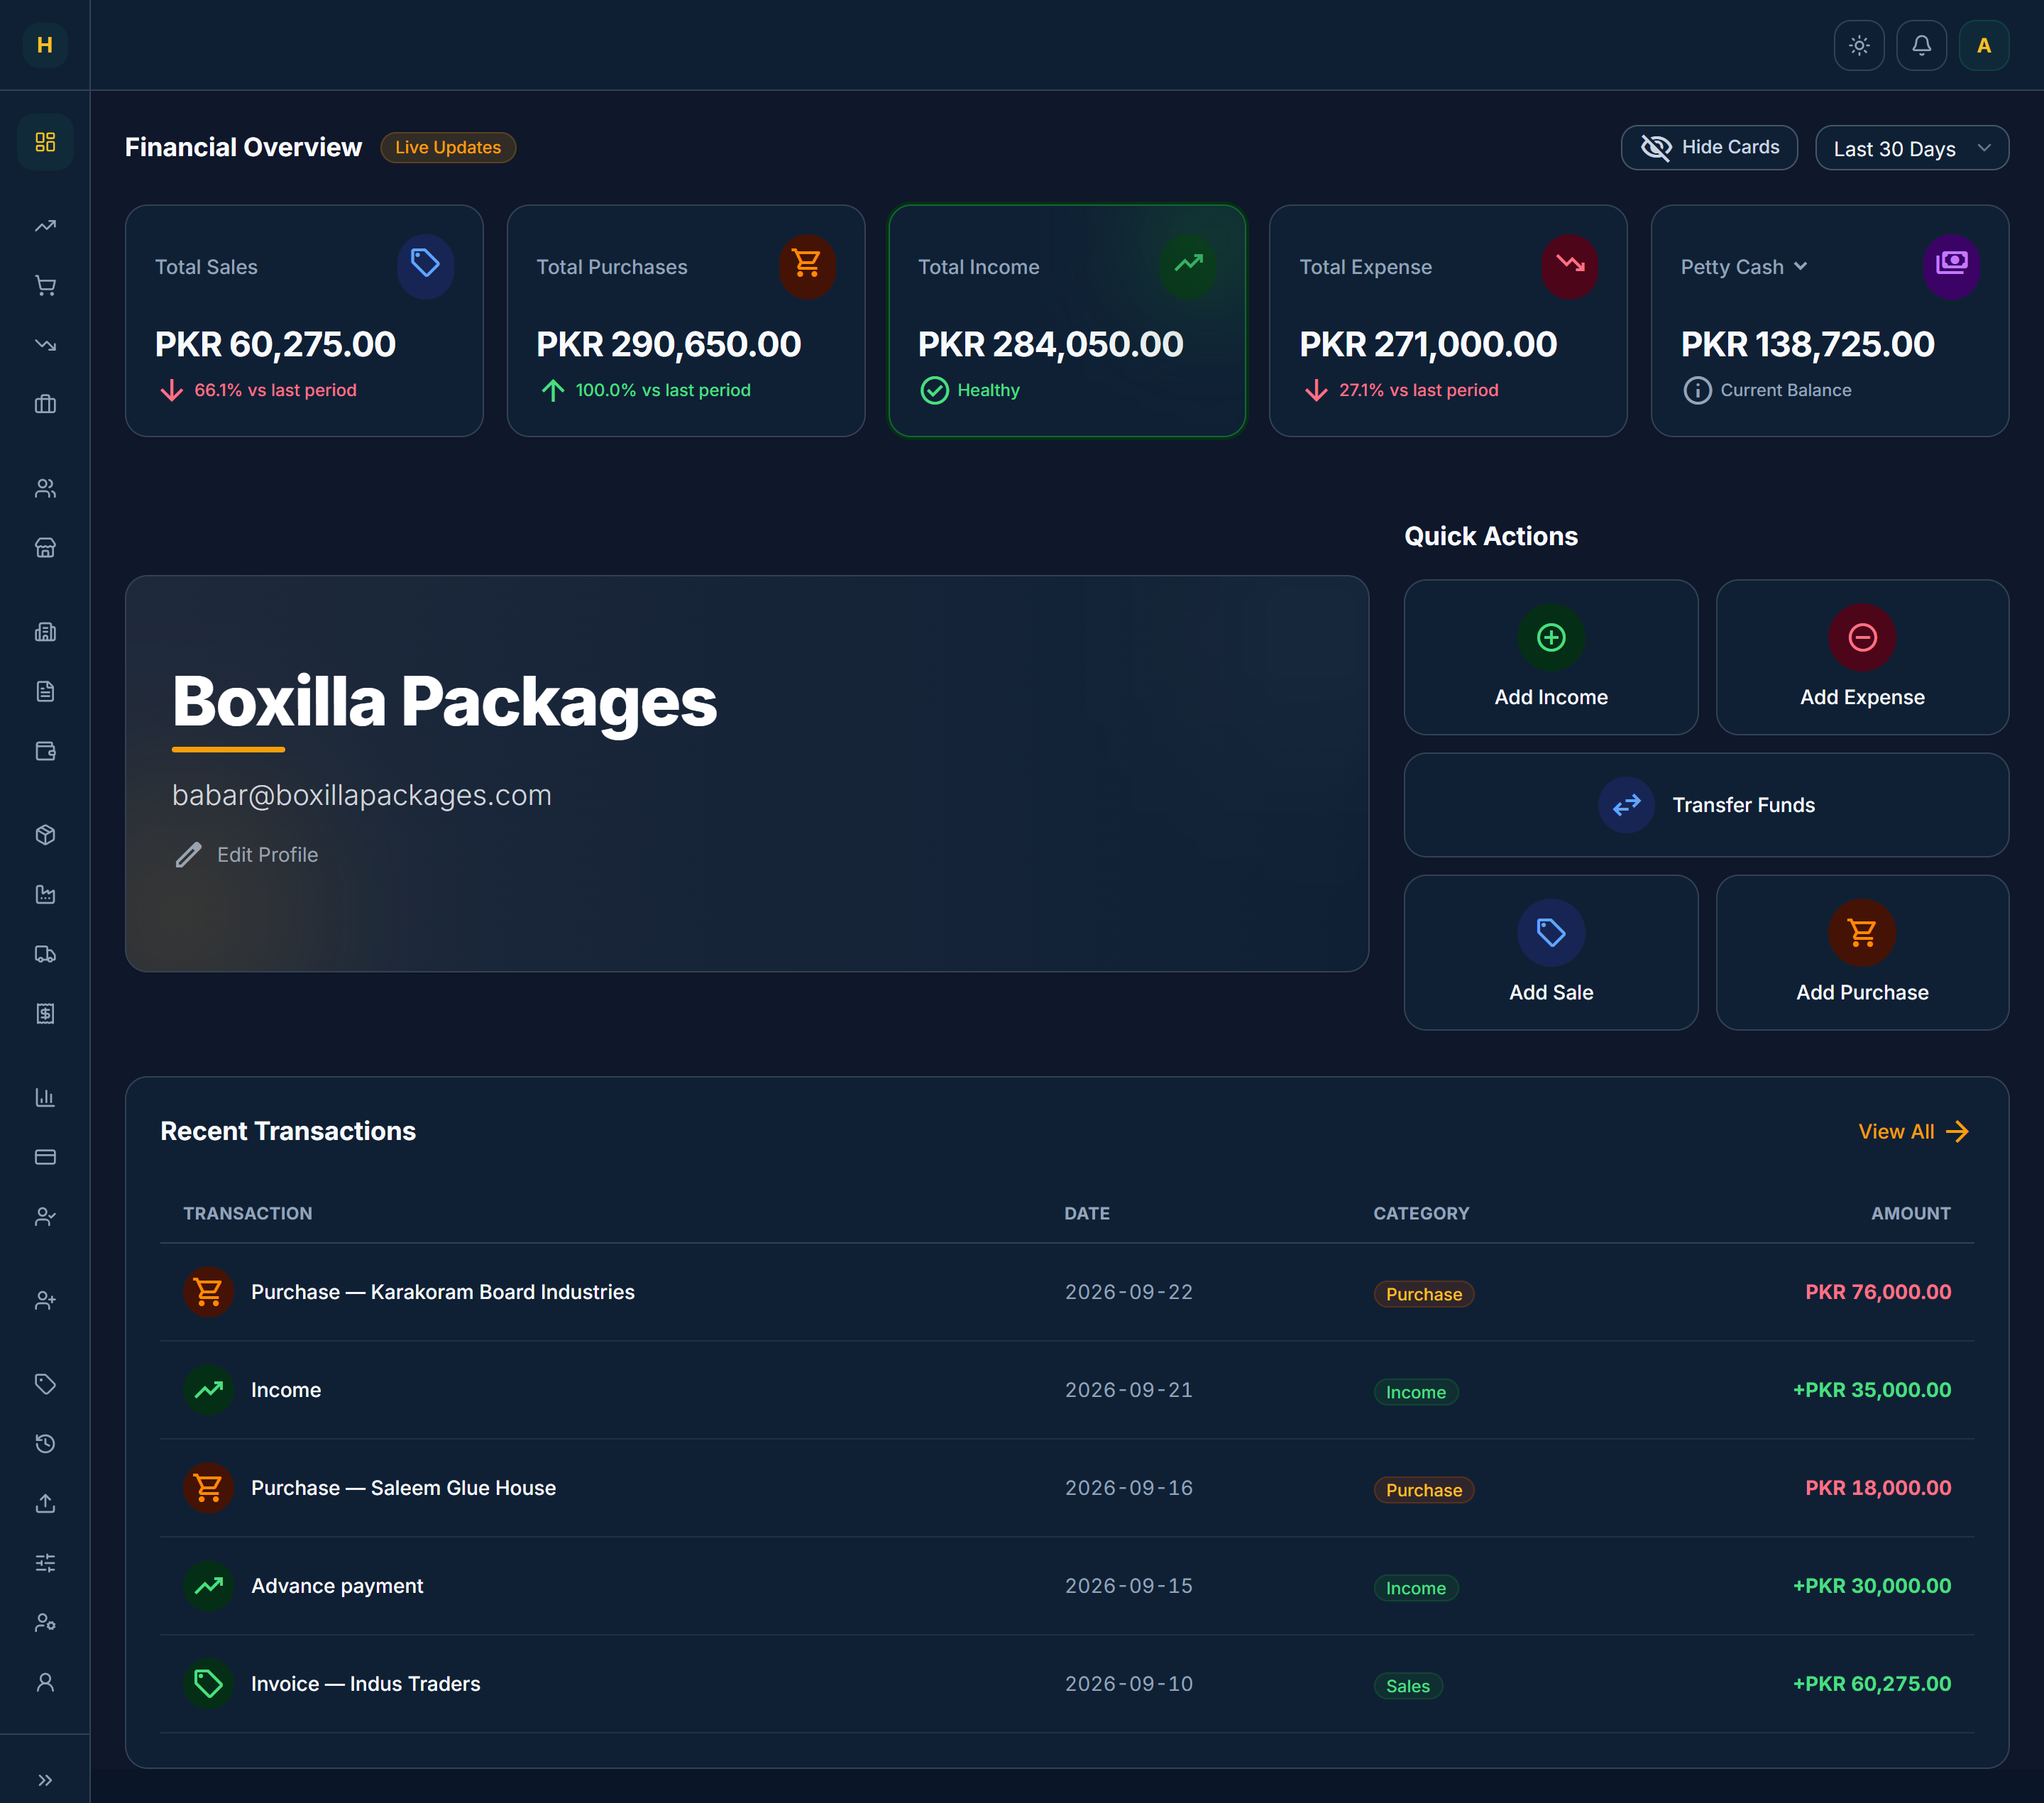2044x1803 pixels.
Task: Open notifications bell icon
Action: pyautogui.click(x=1921, y=45)
